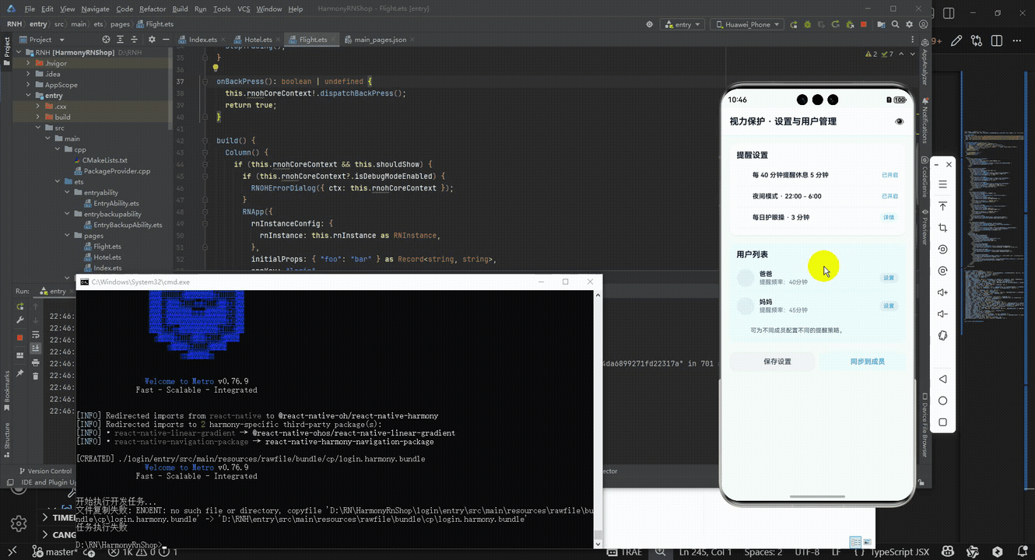Click 设置 button for 妈妈
This screenshot has width=1035, height=560.
click(x=889, y=306)
